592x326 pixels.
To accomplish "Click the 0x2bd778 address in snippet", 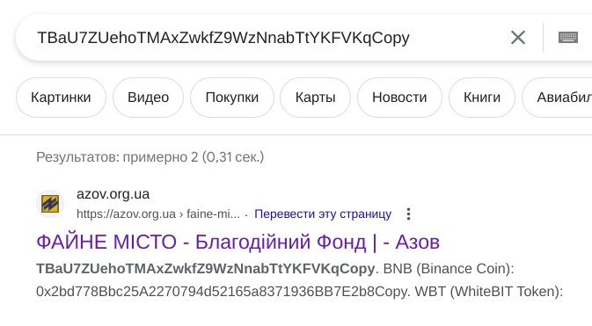I will [x=223, y=292].
